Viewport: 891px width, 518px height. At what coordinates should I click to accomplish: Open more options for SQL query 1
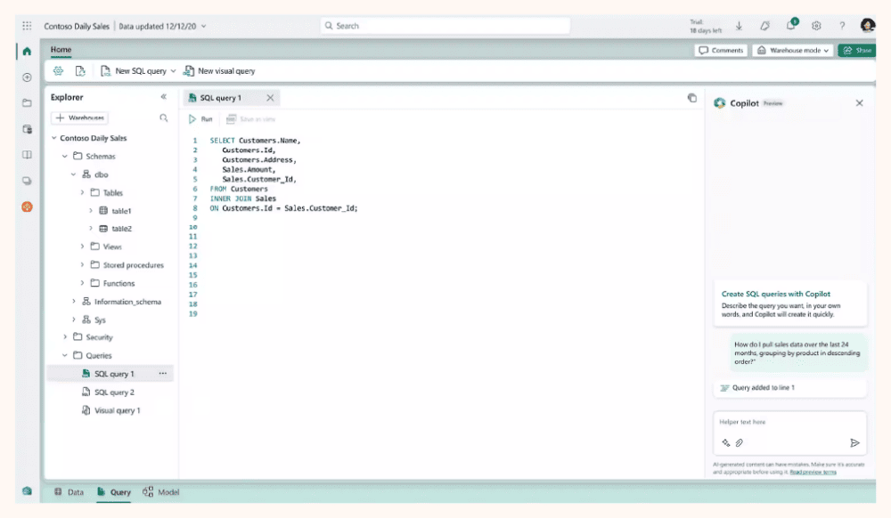(162, 373)
